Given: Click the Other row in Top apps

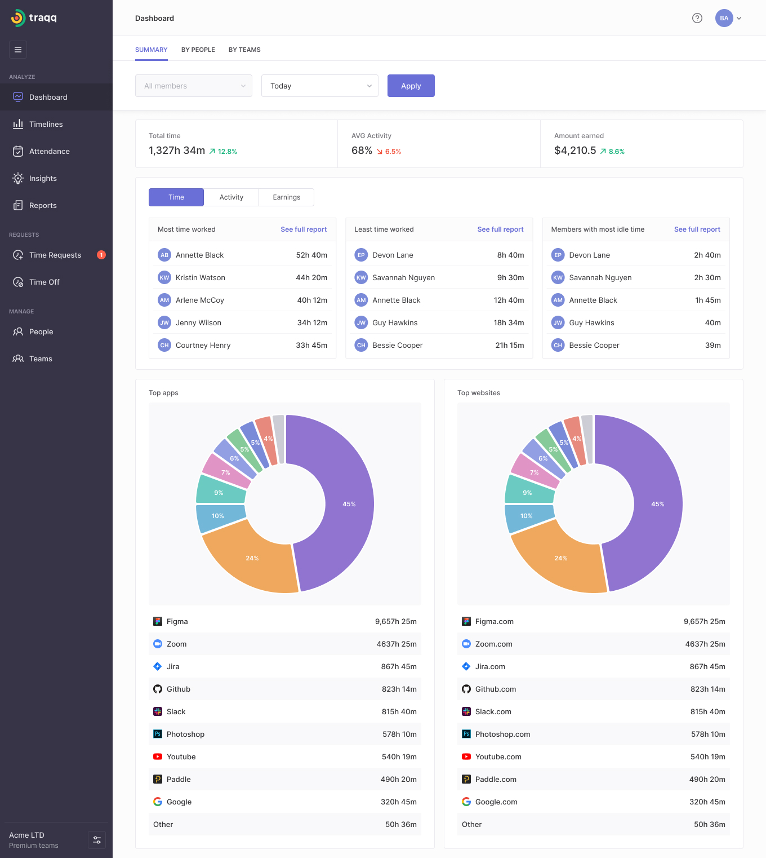Looking at the screenshot, I should click(285, 824).
